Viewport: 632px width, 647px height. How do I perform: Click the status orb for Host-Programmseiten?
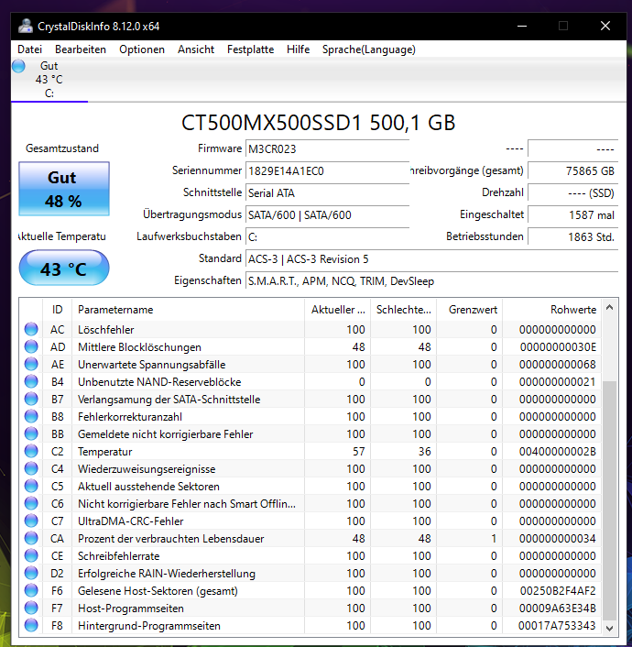coord(31,608)
